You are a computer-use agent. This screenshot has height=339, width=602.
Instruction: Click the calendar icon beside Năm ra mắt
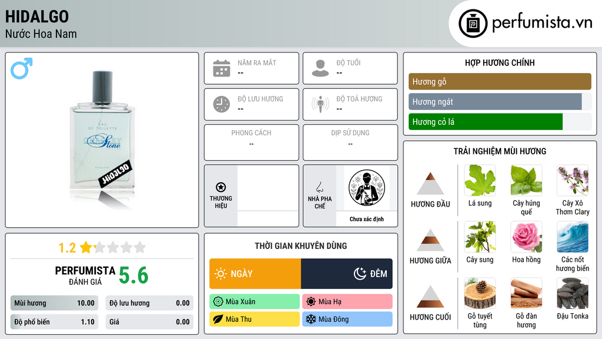click(x=222, y=68)
